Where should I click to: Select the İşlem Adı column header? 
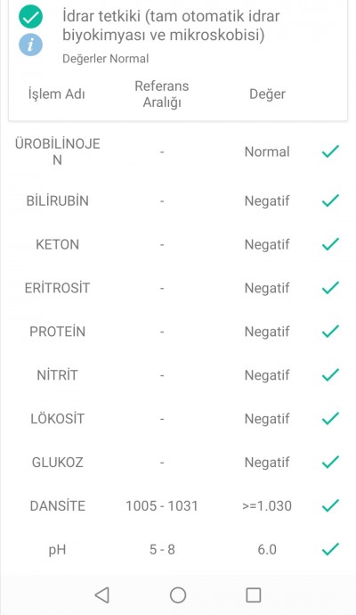[57, 94]
